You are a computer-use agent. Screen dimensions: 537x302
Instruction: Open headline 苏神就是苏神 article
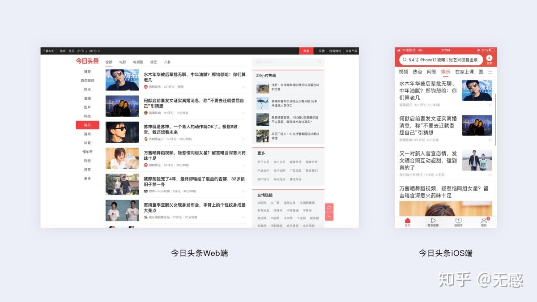click(191, 129)
